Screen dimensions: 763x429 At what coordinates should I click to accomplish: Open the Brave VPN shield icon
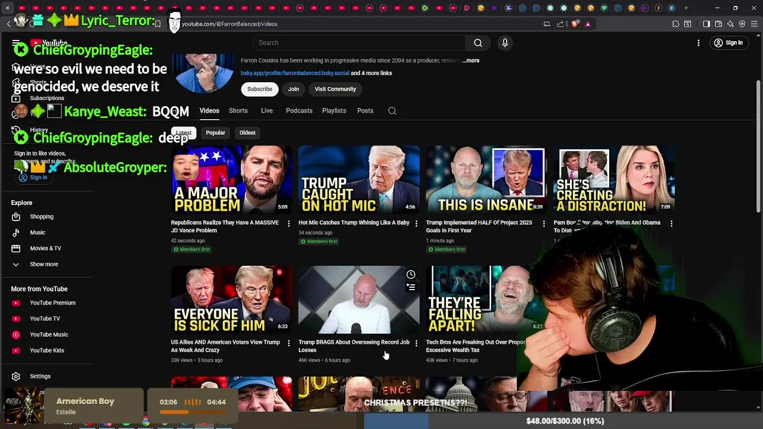(x=742, y=24)
